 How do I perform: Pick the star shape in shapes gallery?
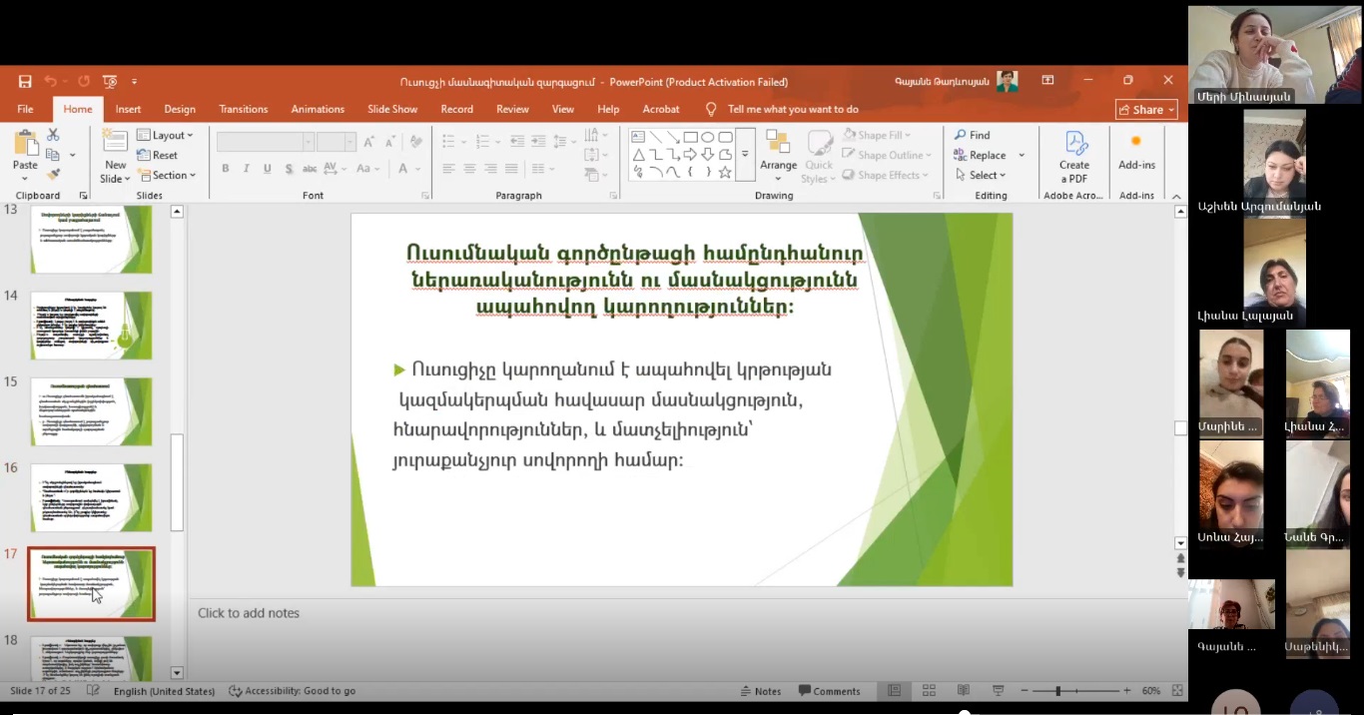tap(725, 172)
